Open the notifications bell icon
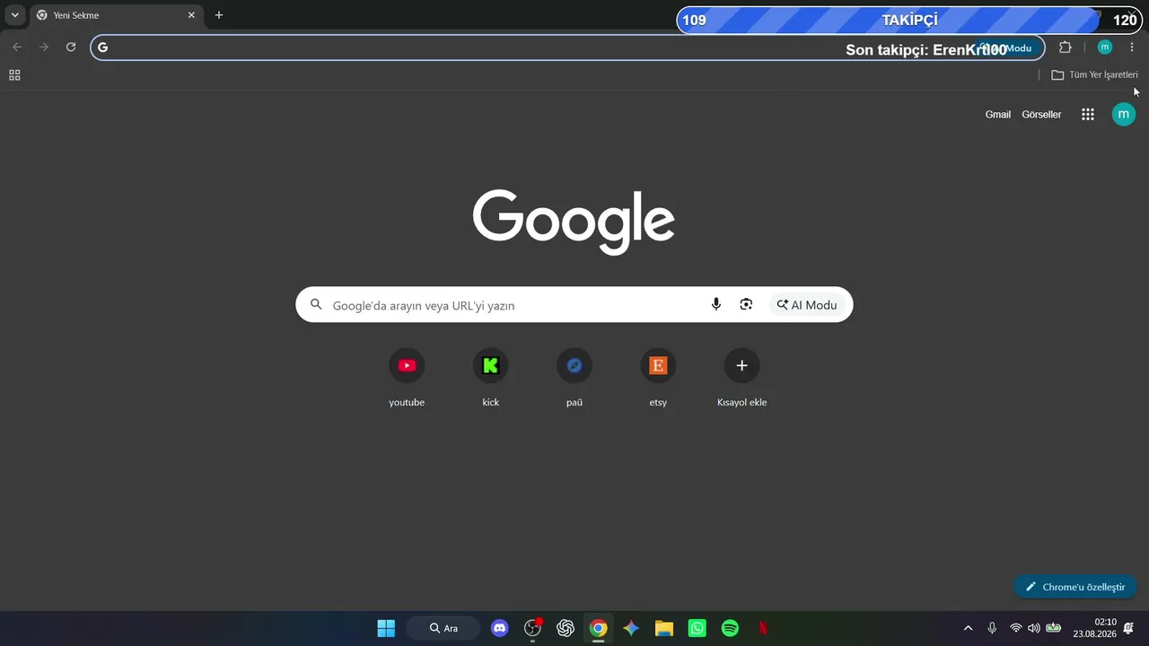 pos(1128,628)
